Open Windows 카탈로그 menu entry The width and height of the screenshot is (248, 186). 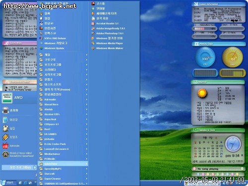click(63, 43)
